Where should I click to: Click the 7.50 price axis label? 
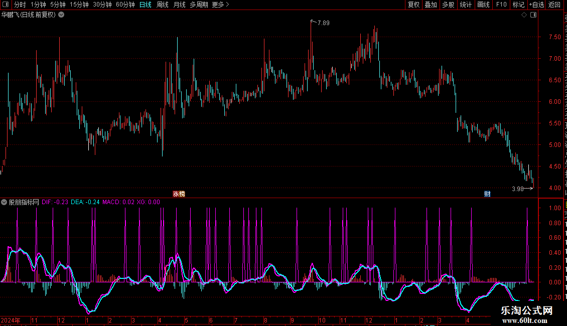coord(554,37)
